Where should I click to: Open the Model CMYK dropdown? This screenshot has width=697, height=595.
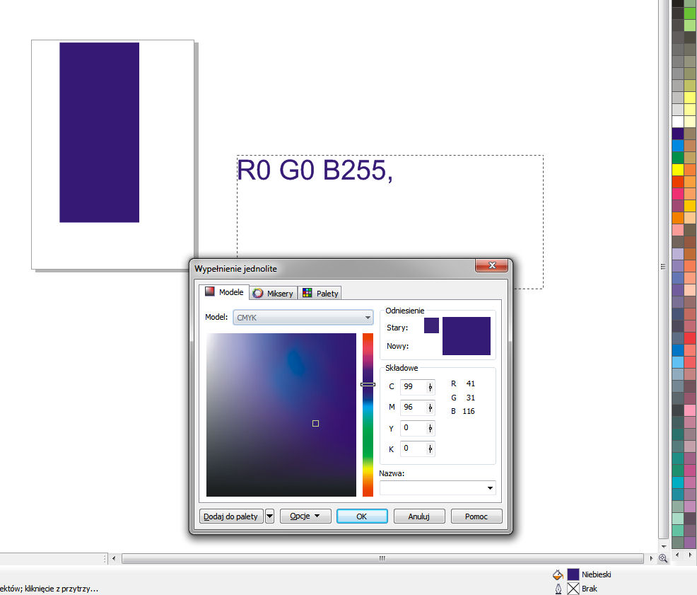point(303,318)
